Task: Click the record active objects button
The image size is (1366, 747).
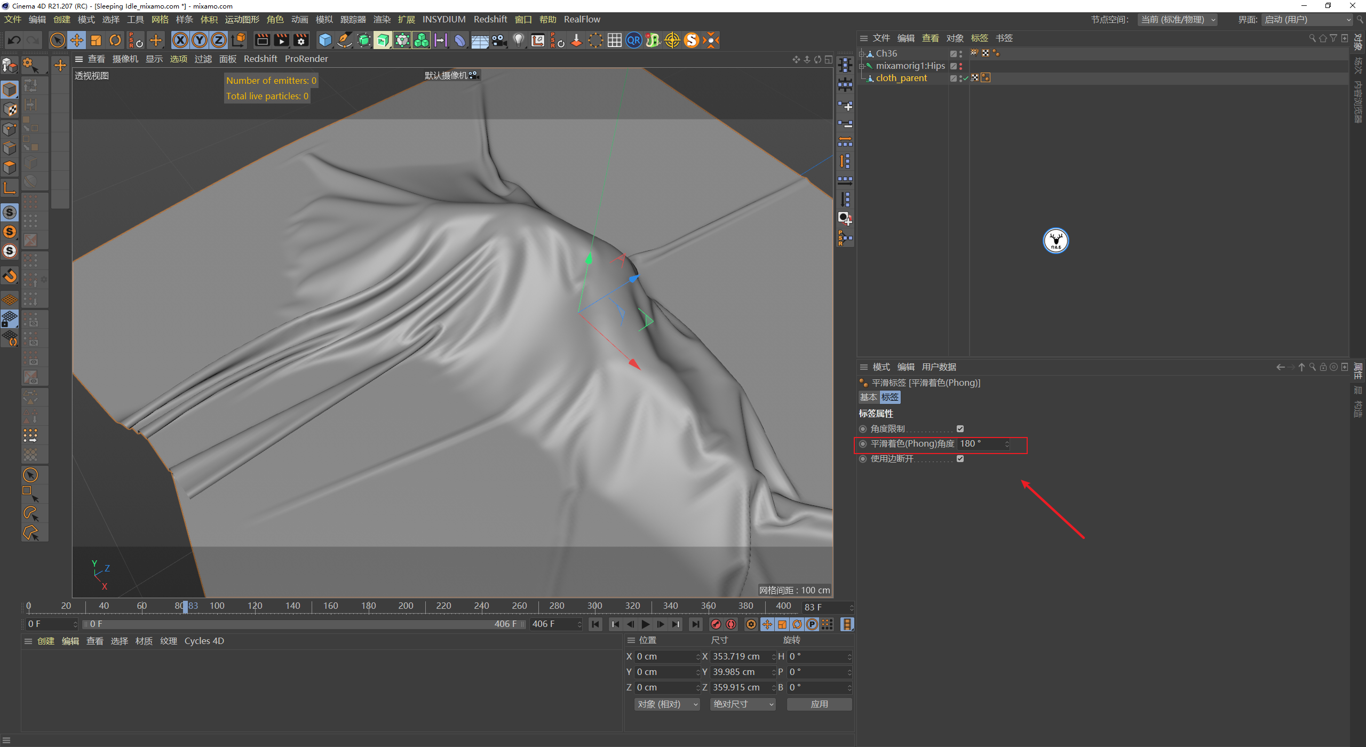Action: click(x=716, y=624)
